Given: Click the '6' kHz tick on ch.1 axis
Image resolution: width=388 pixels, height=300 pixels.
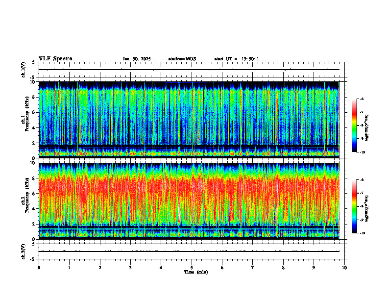Looking at the screenshot, I should tap(34, 112).
